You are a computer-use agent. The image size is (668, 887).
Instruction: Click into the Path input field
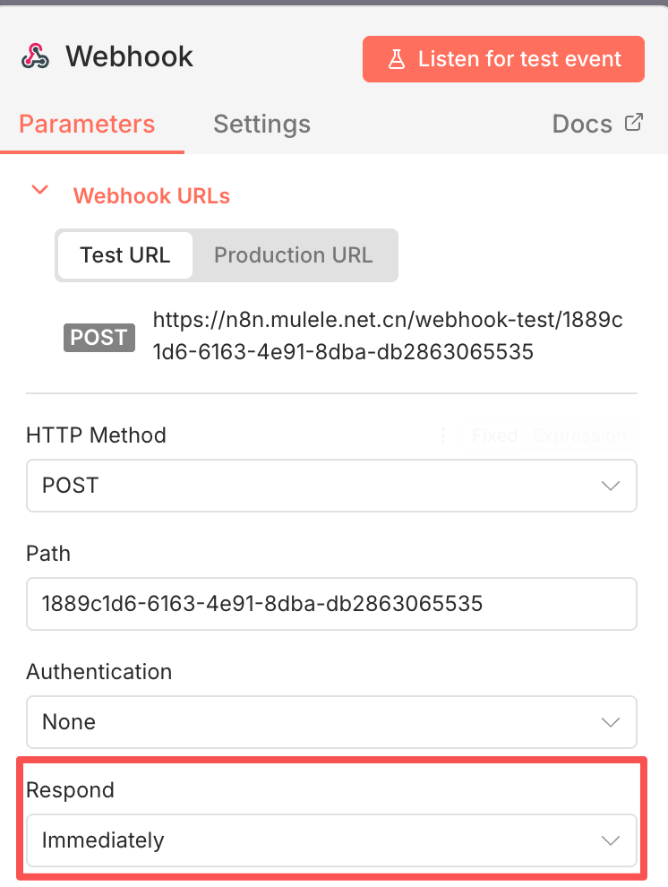(331, 604)
